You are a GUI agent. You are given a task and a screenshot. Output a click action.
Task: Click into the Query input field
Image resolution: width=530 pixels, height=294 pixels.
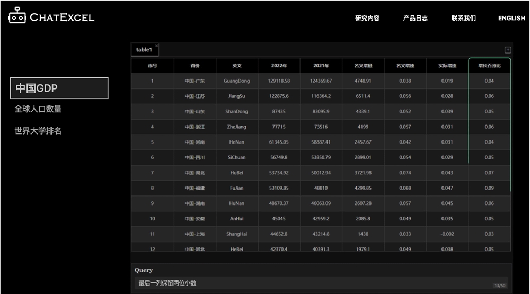pyautogui.click(x=313, y=283)
